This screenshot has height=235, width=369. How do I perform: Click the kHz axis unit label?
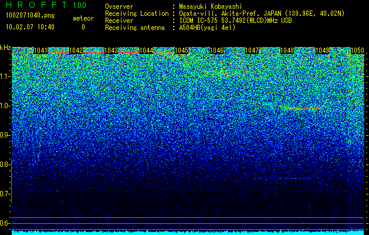5,48
